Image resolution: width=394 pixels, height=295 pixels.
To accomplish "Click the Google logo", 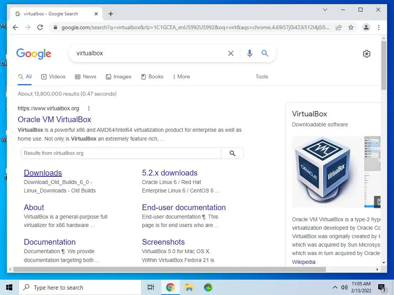I will [x=34, y=54].
